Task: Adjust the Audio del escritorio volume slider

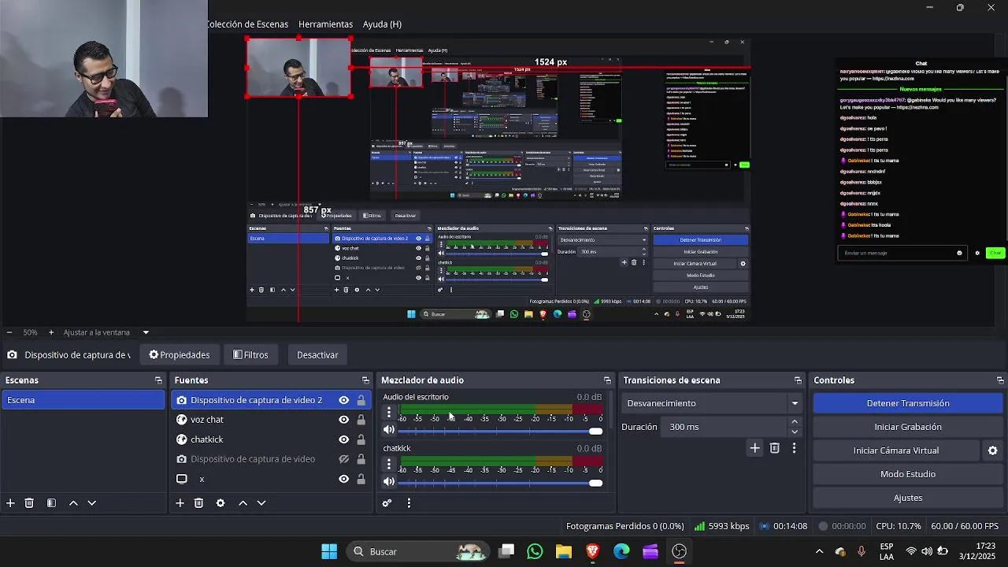Action: point(500,431)
